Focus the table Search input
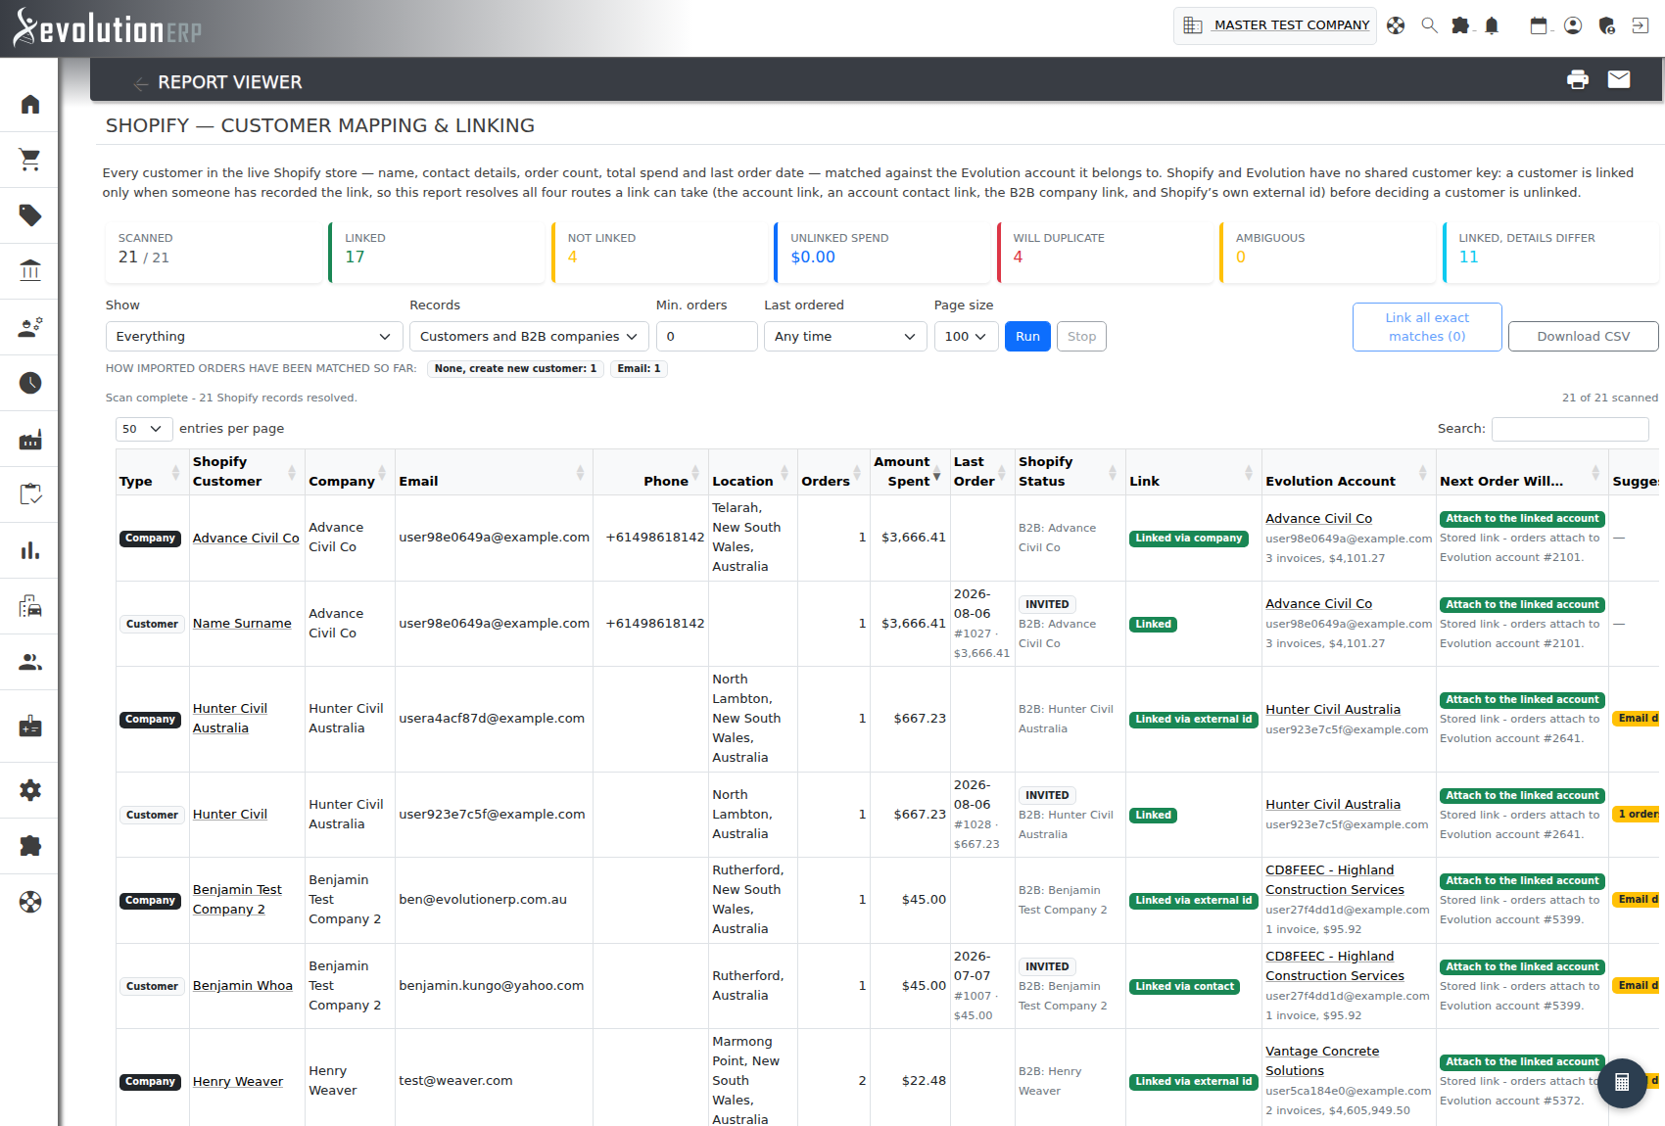Image resolution: width=1665 pixels, height=1126 pixels. pos(1570,429)
